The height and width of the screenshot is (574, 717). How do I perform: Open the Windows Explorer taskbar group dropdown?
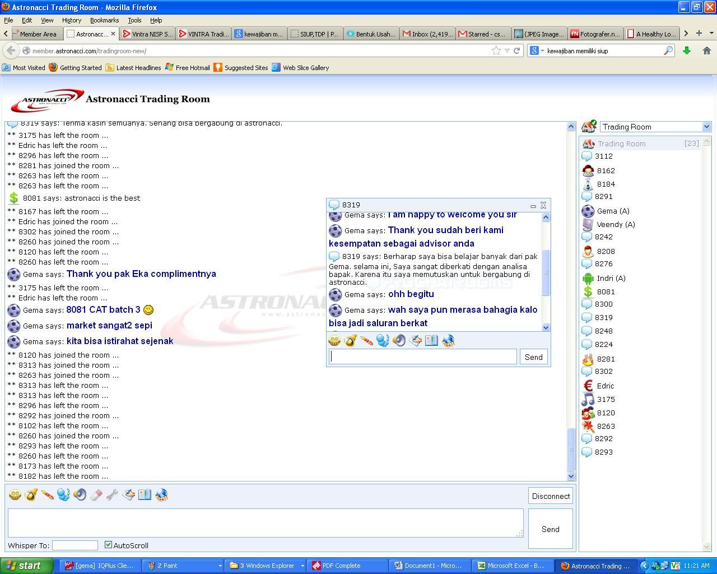tap(302, 566)
